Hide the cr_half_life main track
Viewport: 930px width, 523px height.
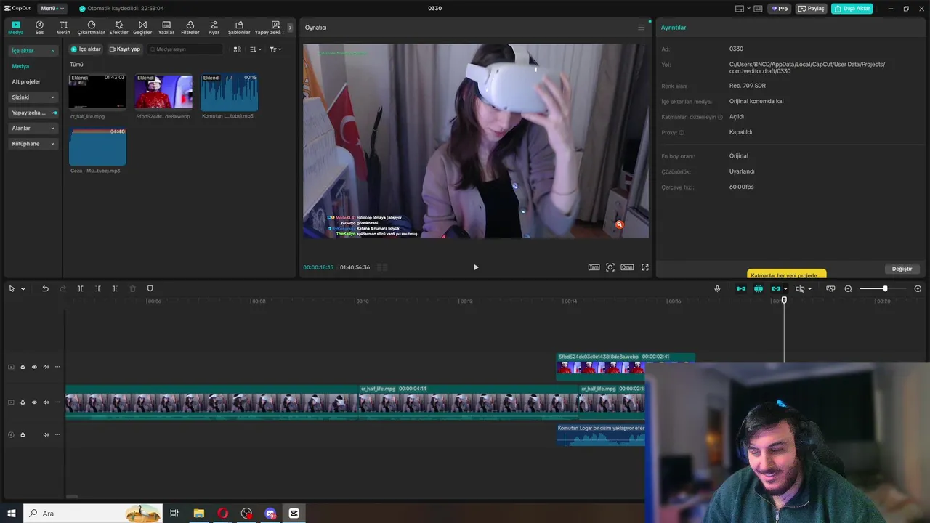tap(34, 402)
